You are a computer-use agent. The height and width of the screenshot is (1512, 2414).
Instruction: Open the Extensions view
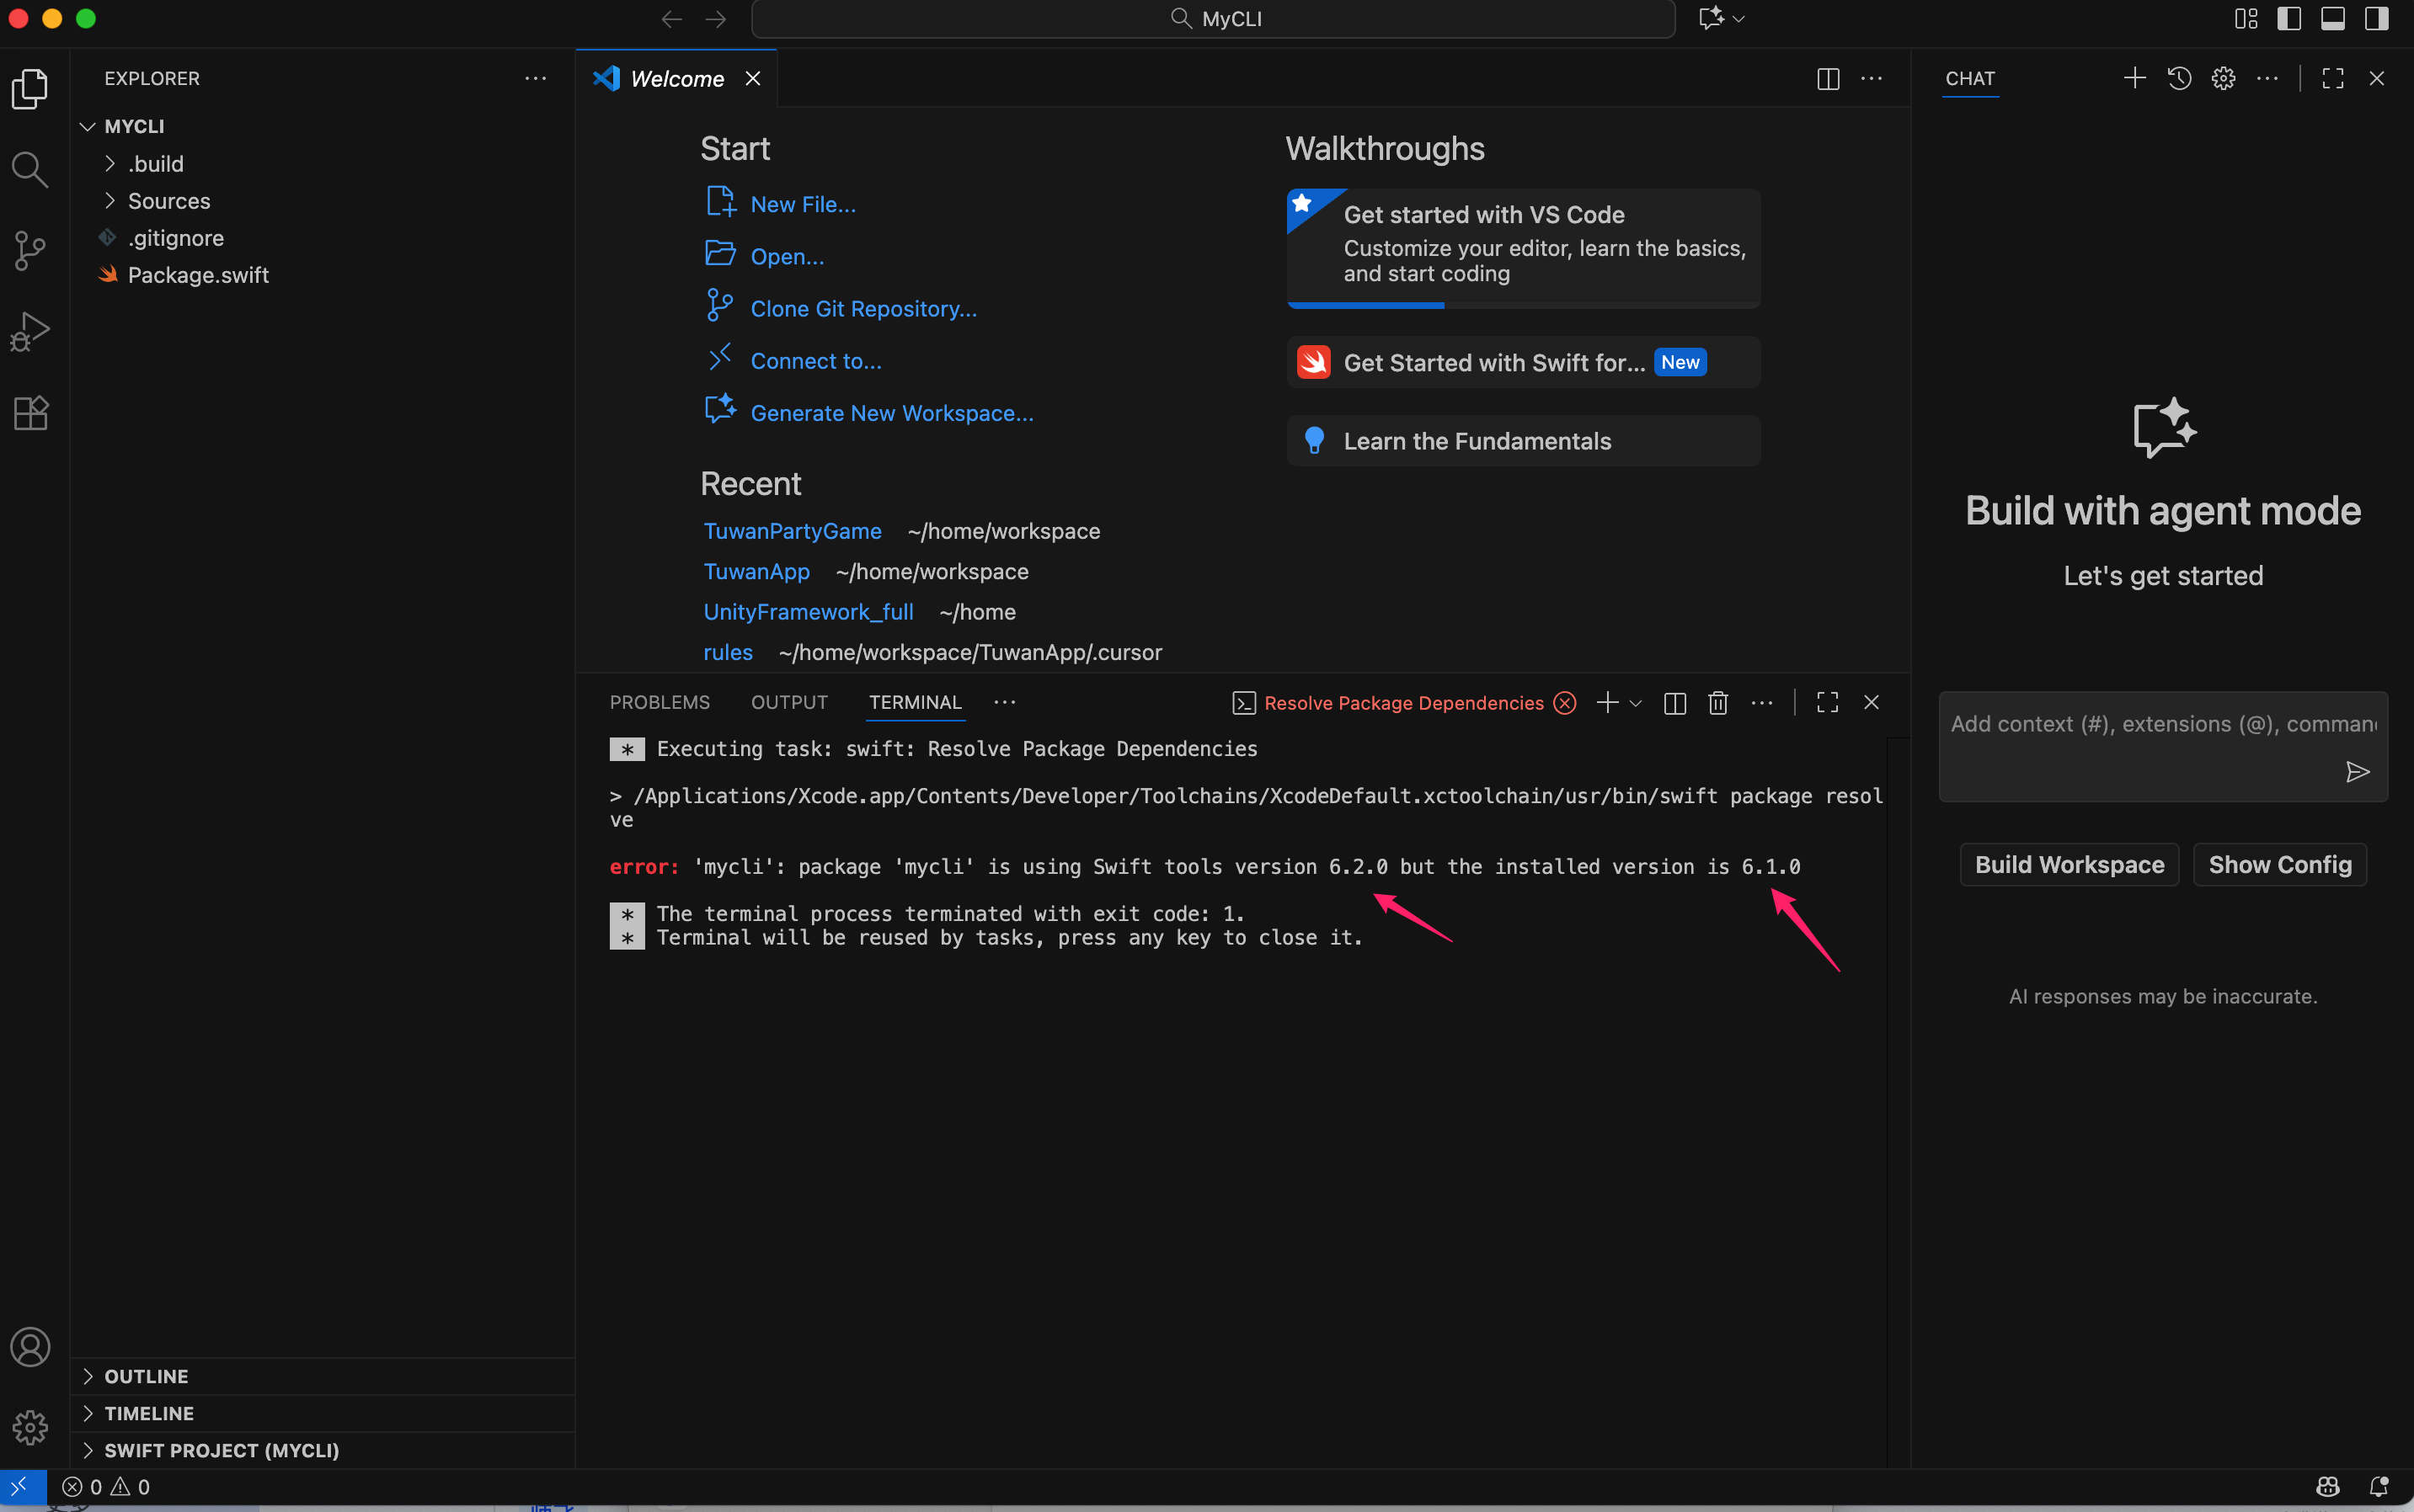click(30, 413)
